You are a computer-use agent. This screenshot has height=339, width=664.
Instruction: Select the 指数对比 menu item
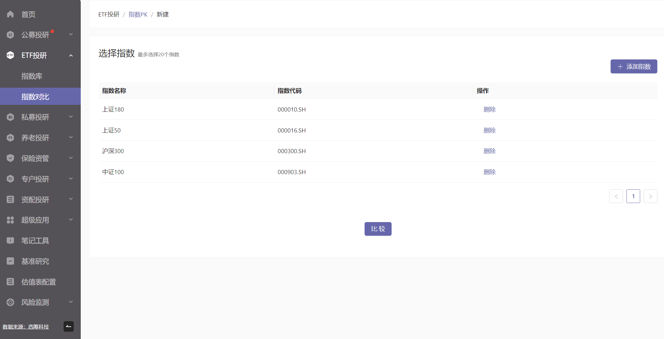pos(35,97)
